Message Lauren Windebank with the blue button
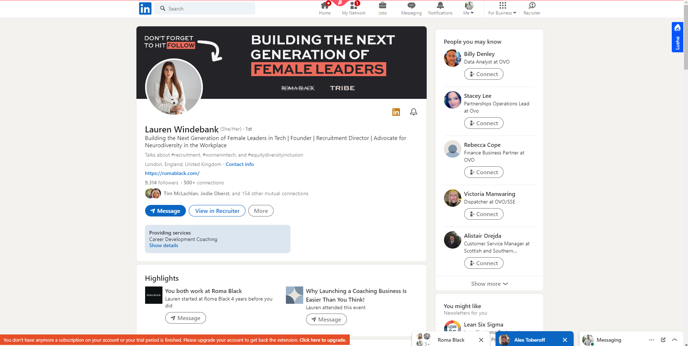The height and width of the screenshot is (346, 688). (165, 211)
